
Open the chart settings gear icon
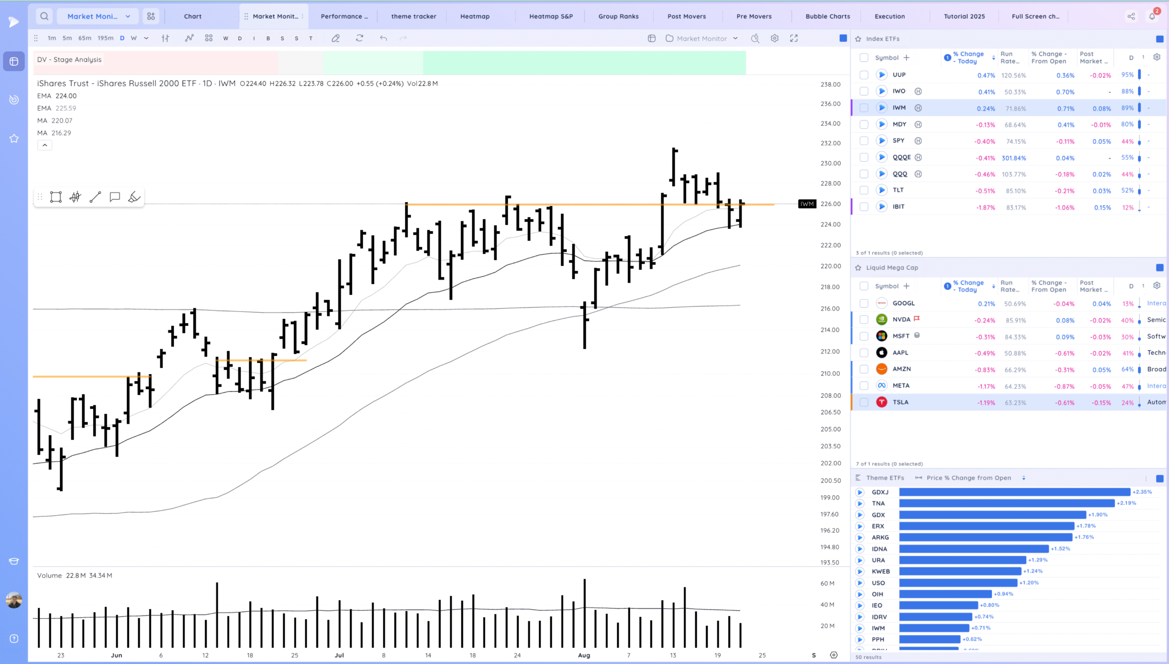pyautogui.click(x=774, y=38)
